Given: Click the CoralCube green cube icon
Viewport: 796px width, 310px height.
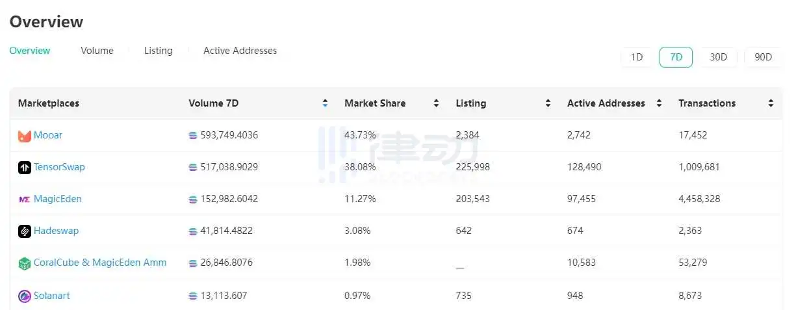Looking at the screenshot, I should (25, 263).
